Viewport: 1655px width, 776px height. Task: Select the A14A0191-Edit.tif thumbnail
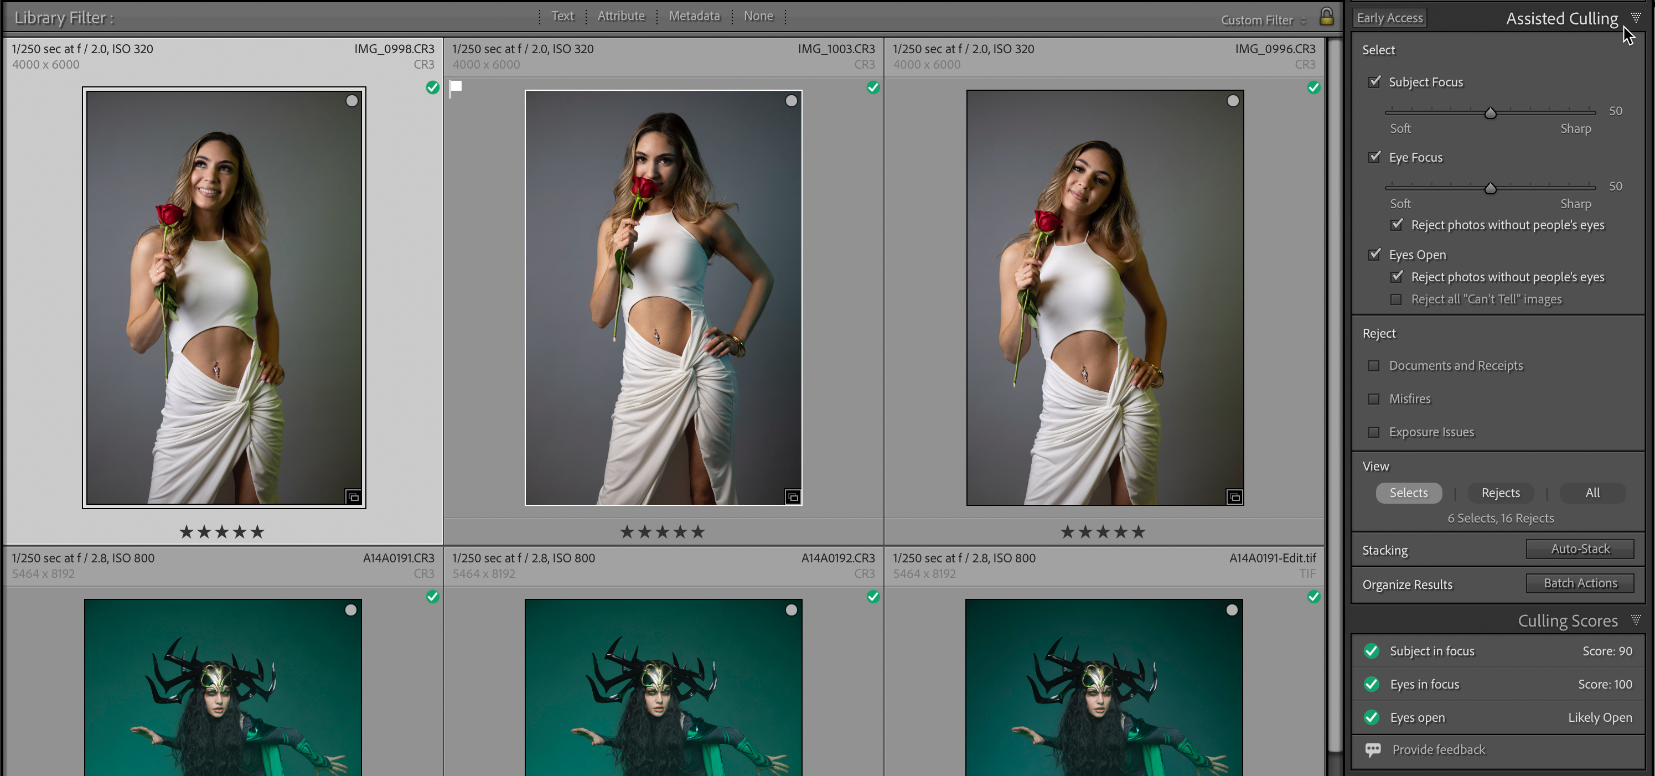point(1103,687)
